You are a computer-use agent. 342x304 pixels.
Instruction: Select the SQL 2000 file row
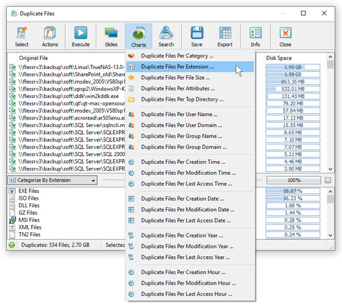[67, 154]
